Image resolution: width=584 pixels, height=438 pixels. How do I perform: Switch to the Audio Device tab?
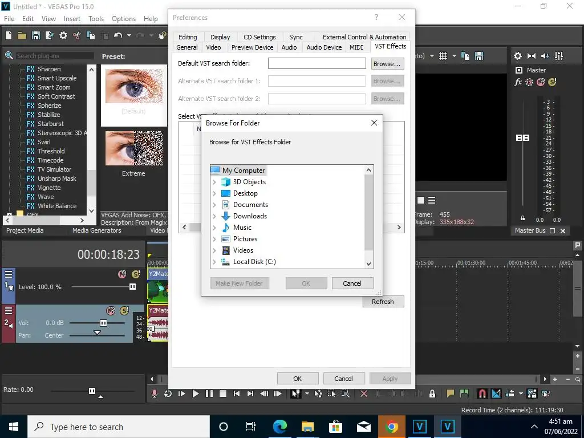324,47
